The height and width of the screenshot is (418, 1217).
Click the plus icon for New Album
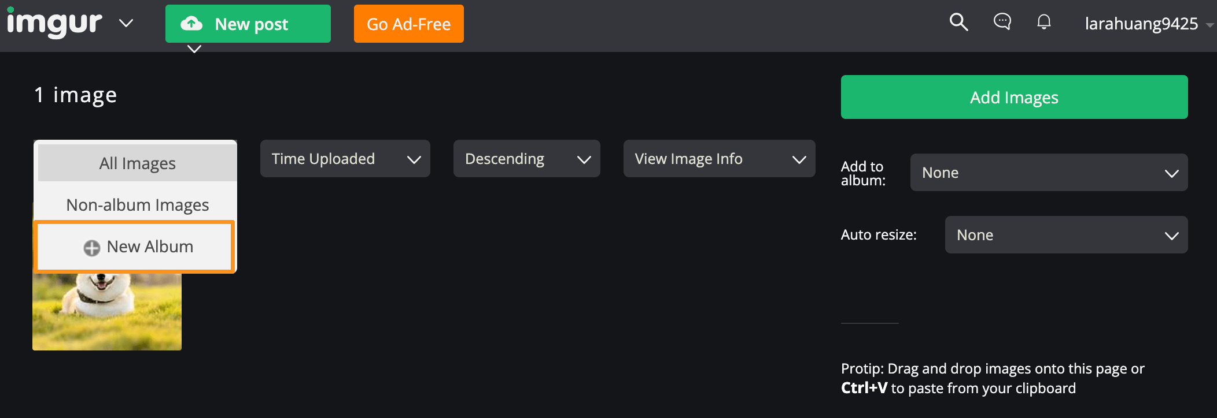(x=91, y=248)
